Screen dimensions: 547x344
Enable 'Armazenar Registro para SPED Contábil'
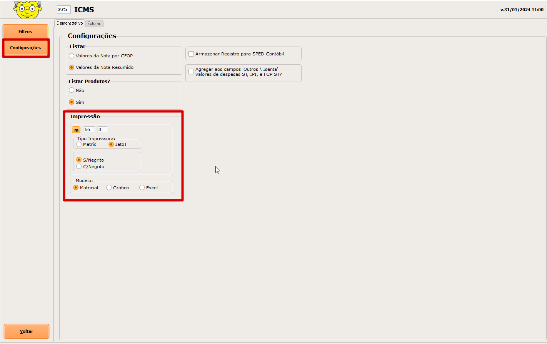pyautogui.click(x=191, y=54)
